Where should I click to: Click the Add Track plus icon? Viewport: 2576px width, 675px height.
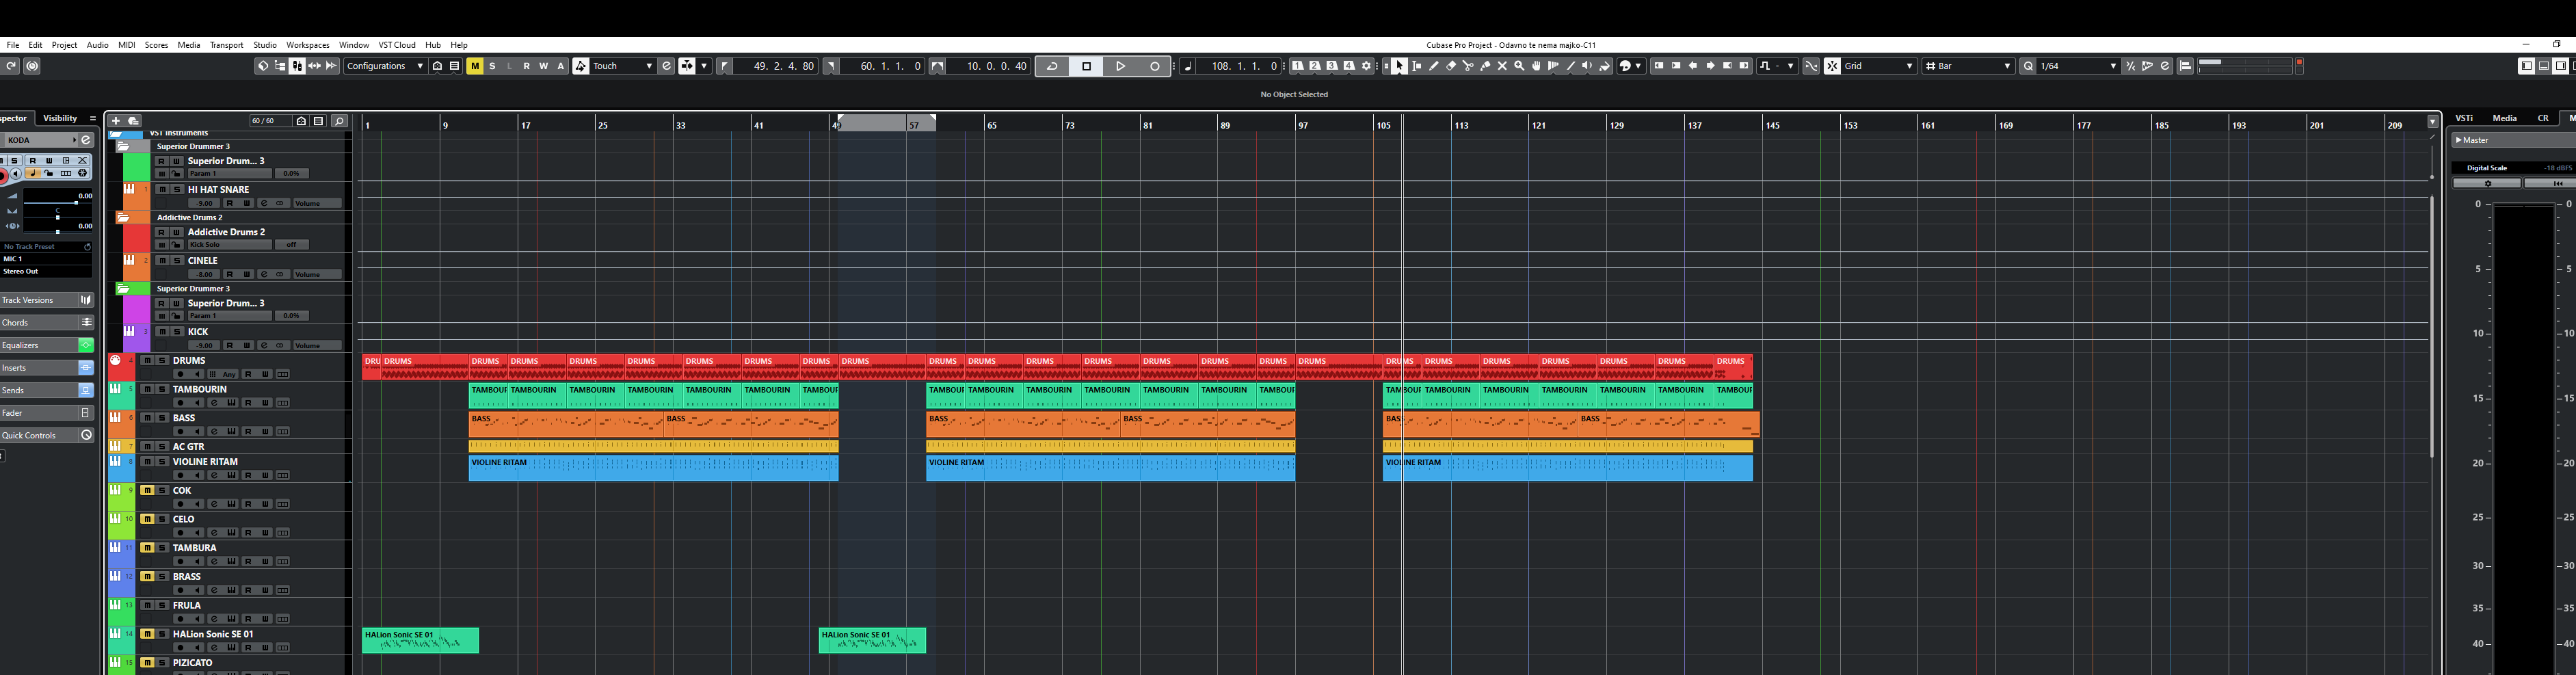click(116, 121)
